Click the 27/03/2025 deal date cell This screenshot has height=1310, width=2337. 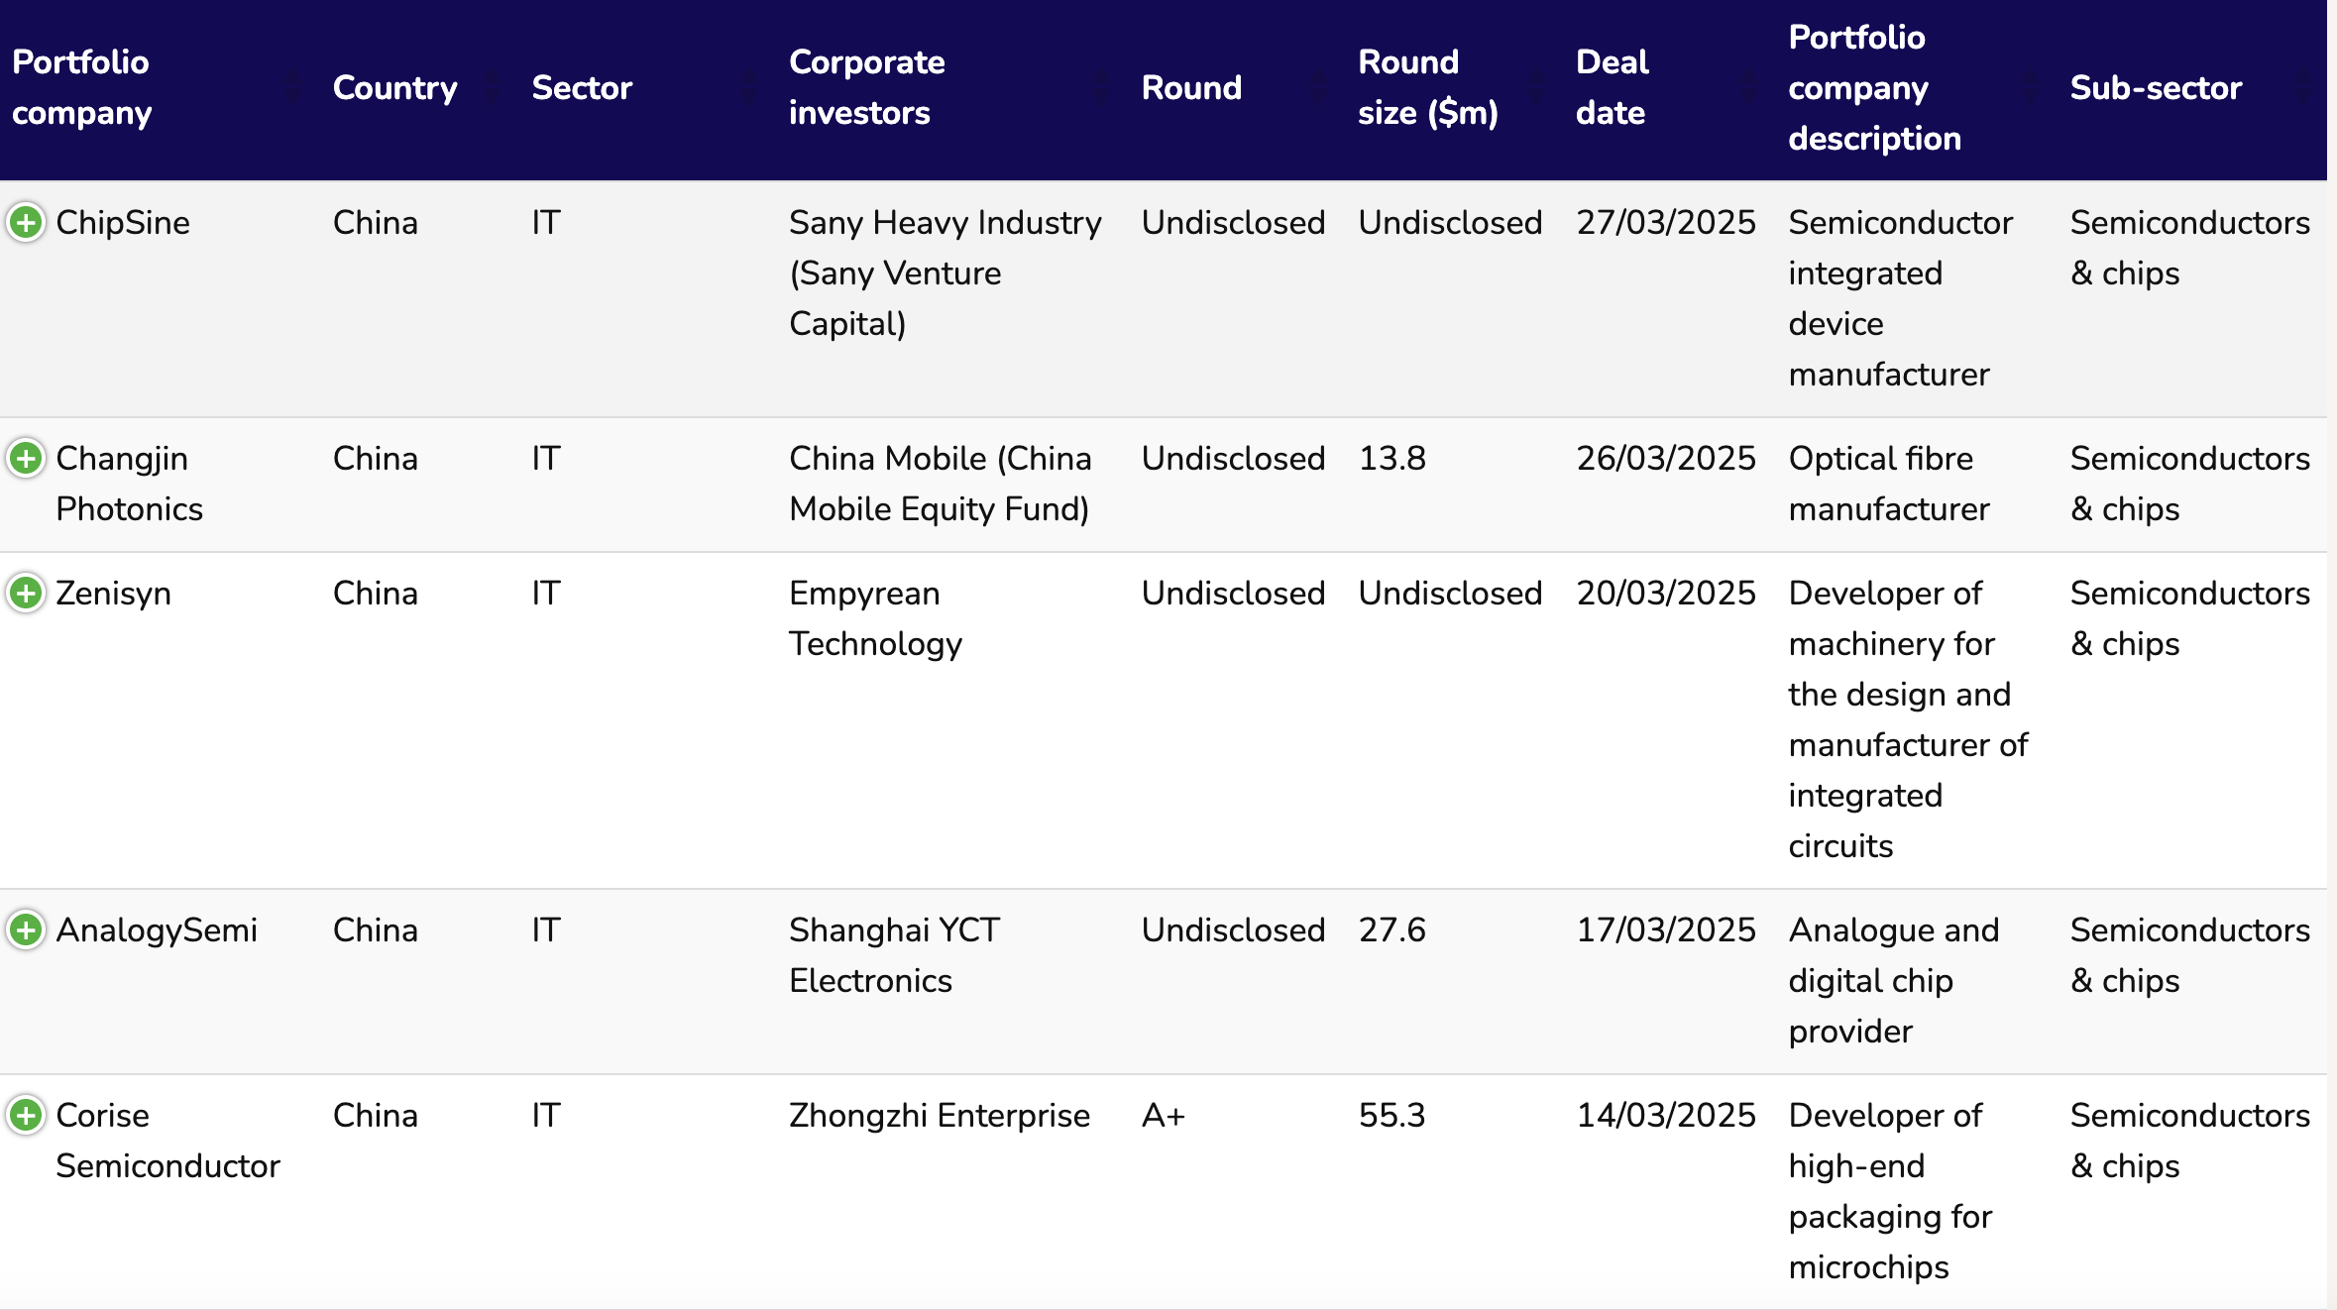1666,222
